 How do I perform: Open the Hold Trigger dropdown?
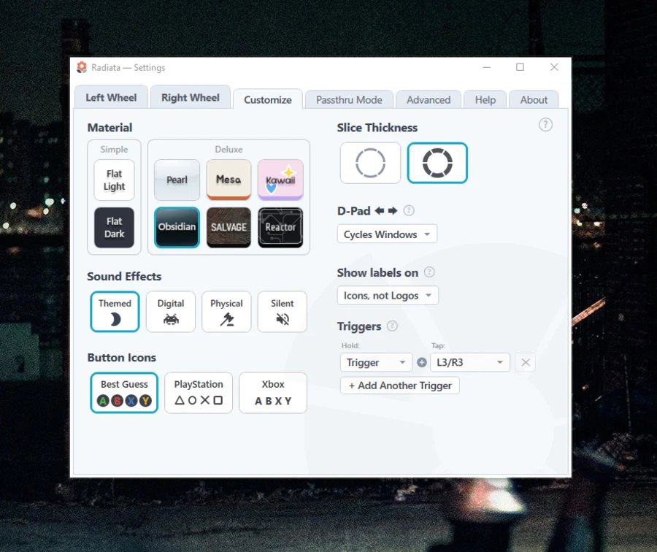pos(376,362)
